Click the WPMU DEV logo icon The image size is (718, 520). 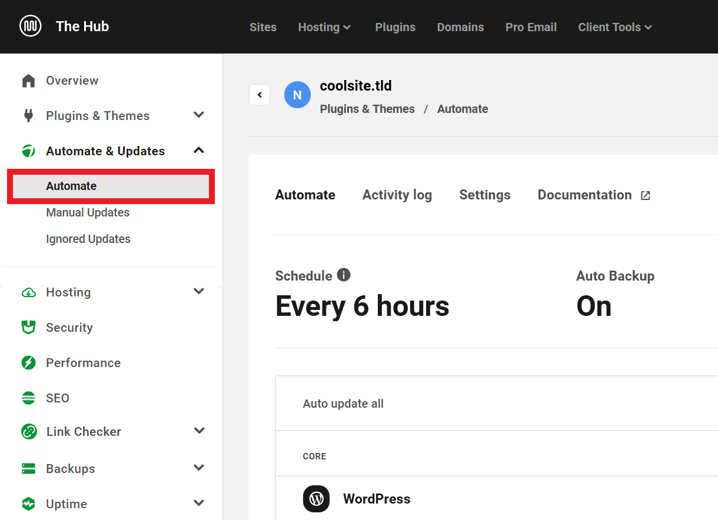tap(30, 26)
